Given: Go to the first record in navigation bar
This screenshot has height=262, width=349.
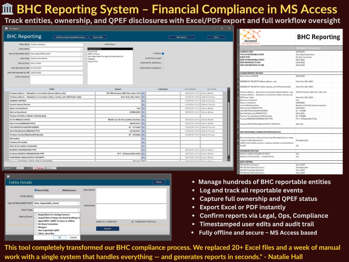Looking at the screenshot, I should (x=12, y=168).
